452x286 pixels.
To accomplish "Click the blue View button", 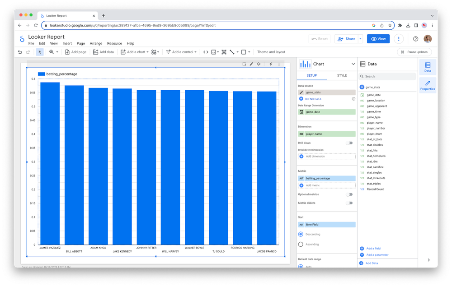I will 378,39.
